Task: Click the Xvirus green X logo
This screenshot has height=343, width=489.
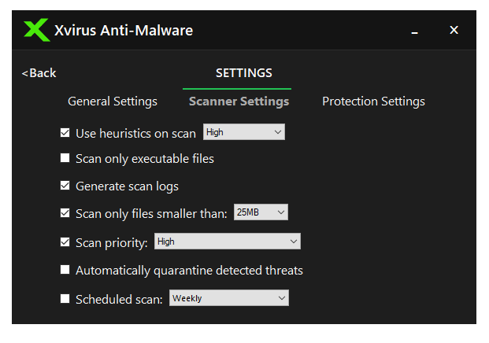Action: click(x=36, y=31)
